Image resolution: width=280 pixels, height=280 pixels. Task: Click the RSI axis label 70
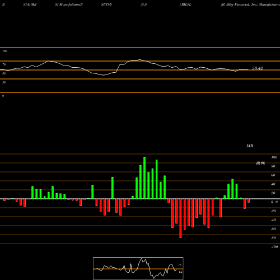click(4, 64)
